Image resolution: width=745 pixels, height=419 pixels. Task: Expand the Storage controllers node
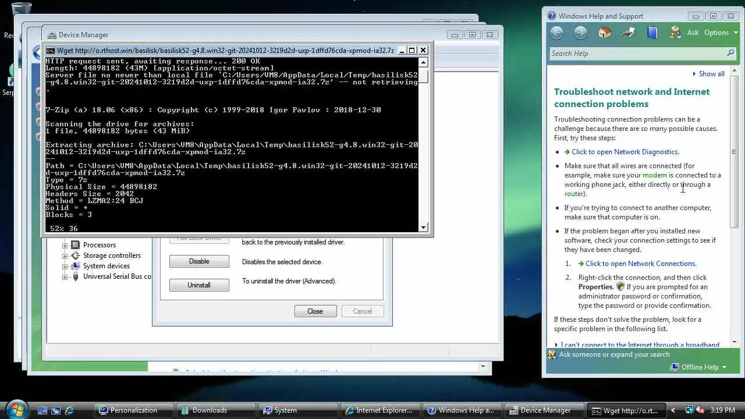65,255
